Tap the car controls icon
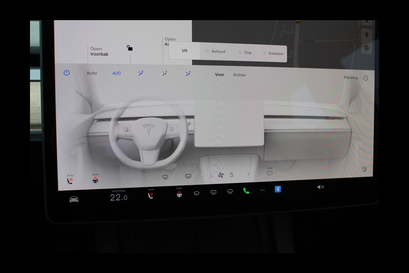409x273 pixels. tap(74, 199)
